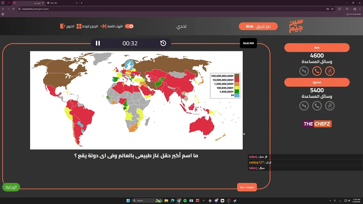This screenshot has height=204, width=363.
Task: Open Microsoft Edge from the taskbar
Action: [x=172, y=201]
